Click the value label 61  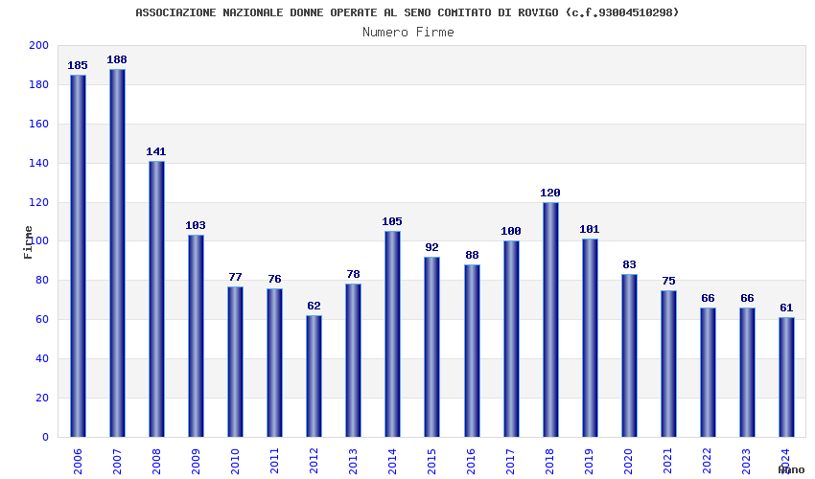pyautogui.click(x=786, y=308)
